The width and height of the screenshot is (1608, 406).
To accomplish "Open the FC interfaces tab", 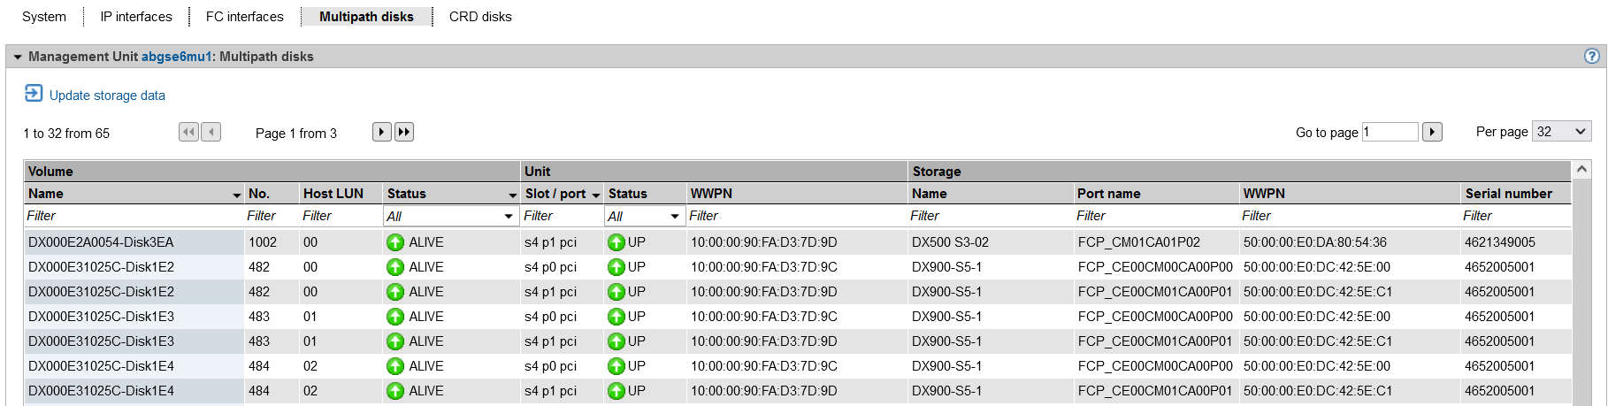I will [x=245, y=17].
